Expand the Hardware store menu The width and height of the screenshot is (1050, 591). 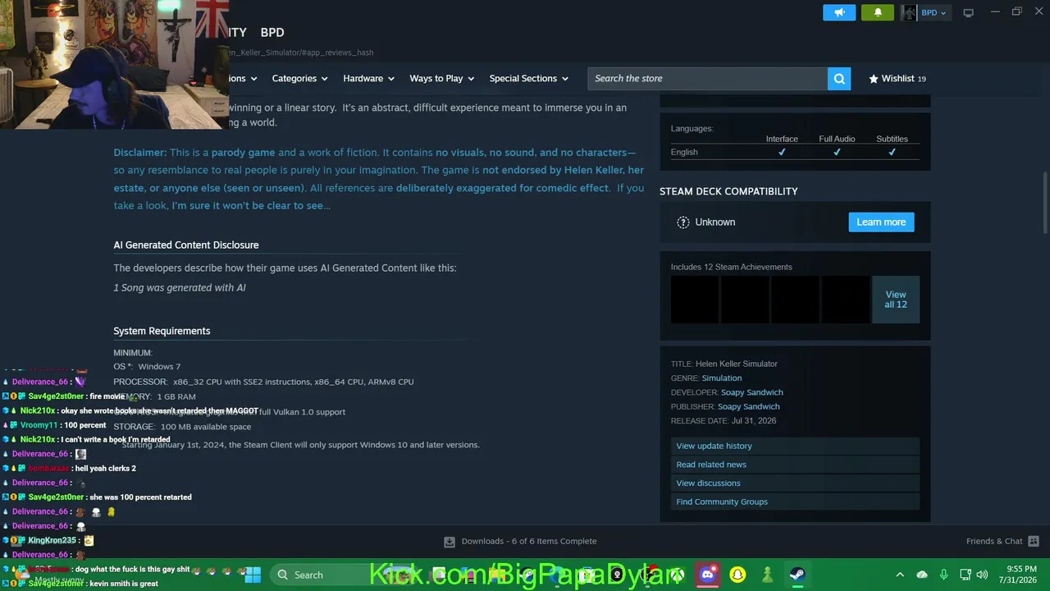tap(369, 79)
